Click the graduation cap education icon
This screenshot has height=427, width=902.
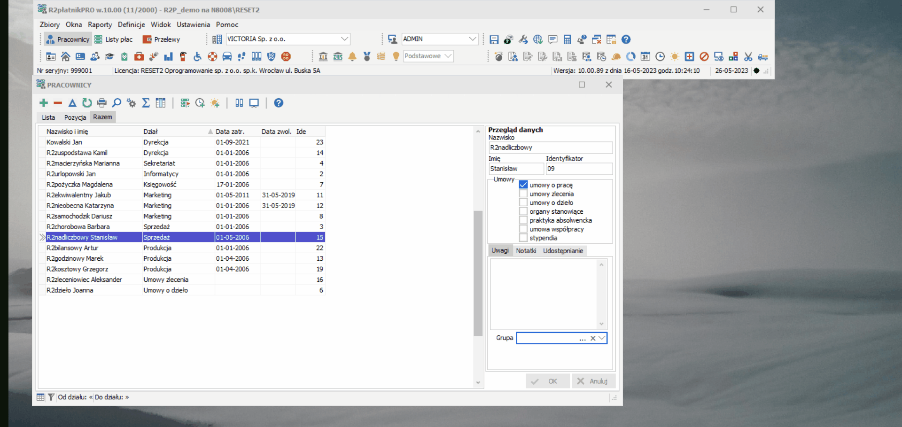[x=109, y=56]
